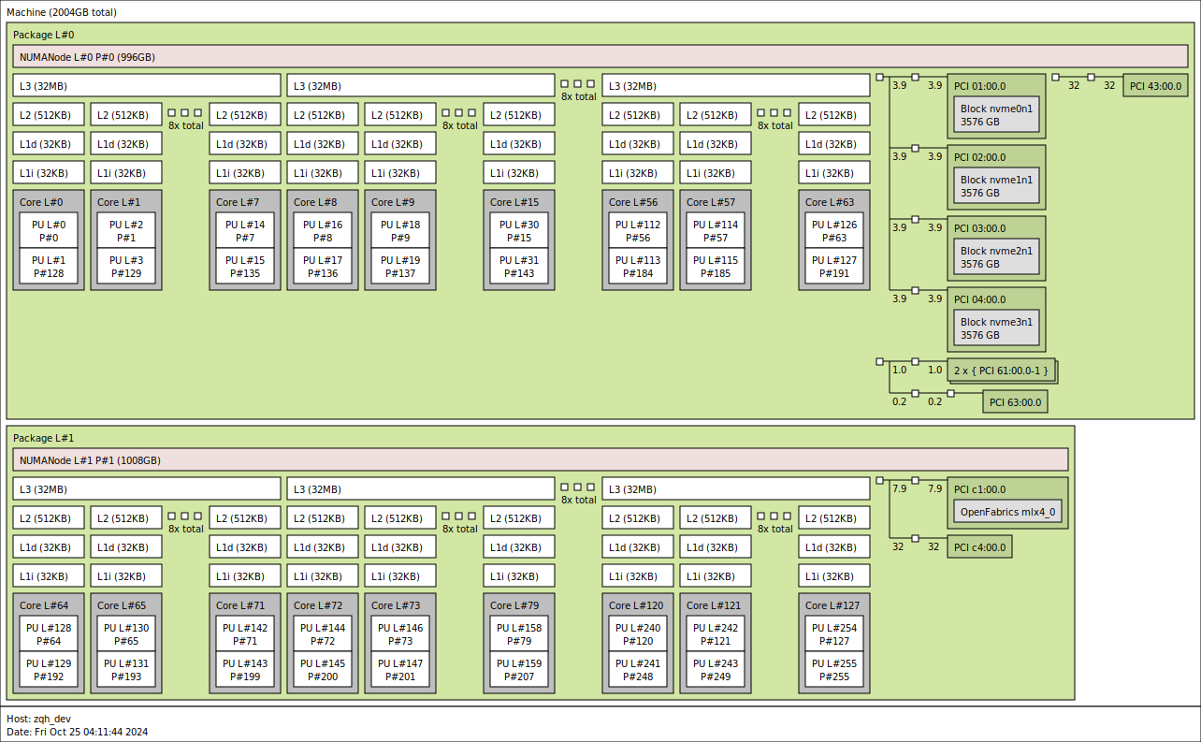Select the PCI 43:00.0 box
1201x742 pixels.
coord(1155,86)
